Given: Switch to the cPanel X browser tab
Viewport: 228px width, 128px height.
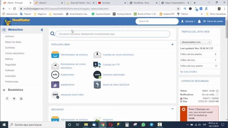Looking at the screenshot, I should 49,3.
